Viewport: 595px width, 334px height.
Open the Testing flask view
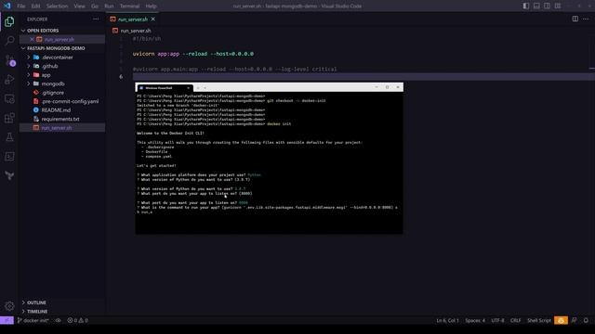pos(9,137)
